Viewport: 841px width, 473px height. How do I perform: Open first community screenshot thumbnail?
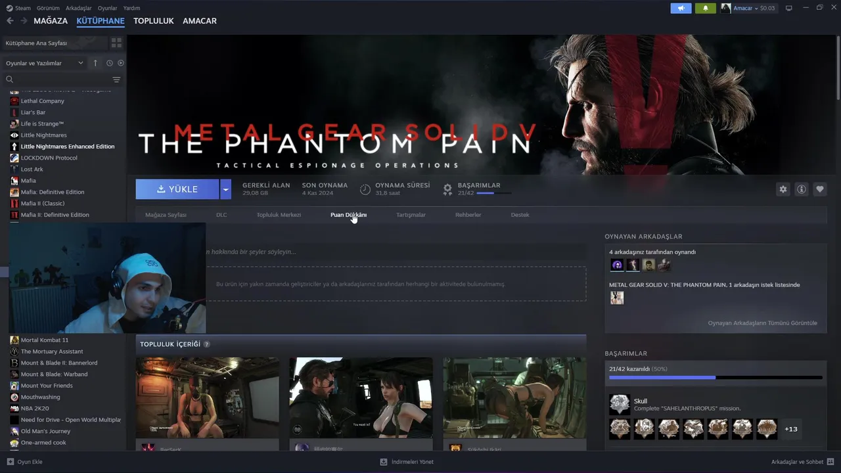208,397
